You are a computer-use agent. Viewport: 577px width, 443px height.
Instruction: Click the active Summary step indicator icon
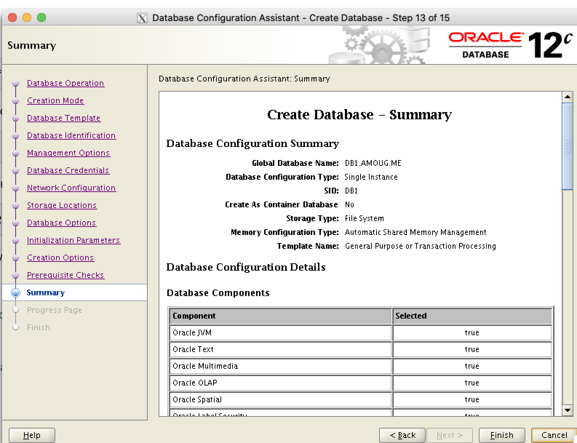click(16, 293)
